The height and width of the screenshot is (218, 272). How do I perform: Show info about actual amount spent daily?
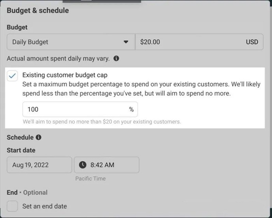point(116,58)
